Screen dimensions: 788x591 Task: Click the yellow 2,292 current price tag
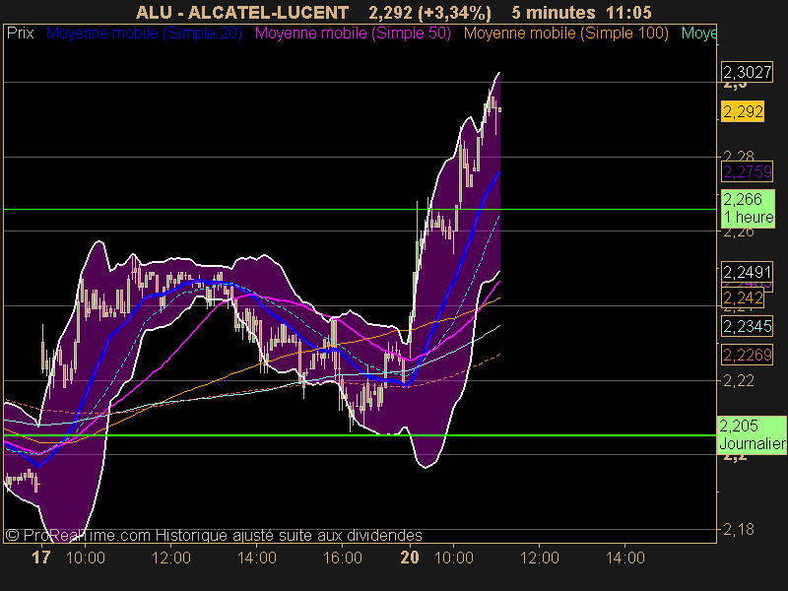point(743,111)
